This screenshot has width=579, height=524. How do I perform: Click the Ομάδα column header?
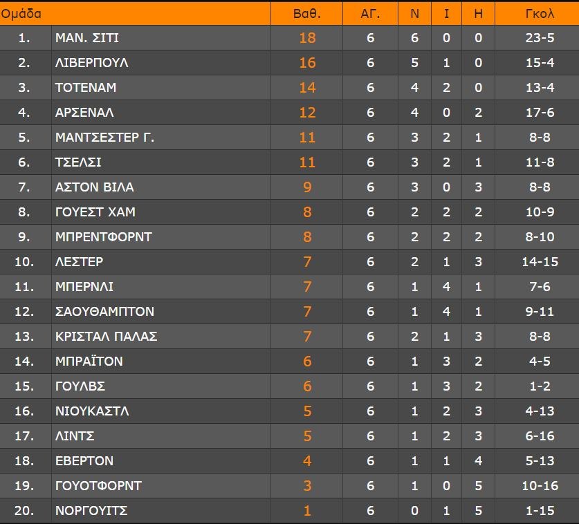click(x=21, y=13)
